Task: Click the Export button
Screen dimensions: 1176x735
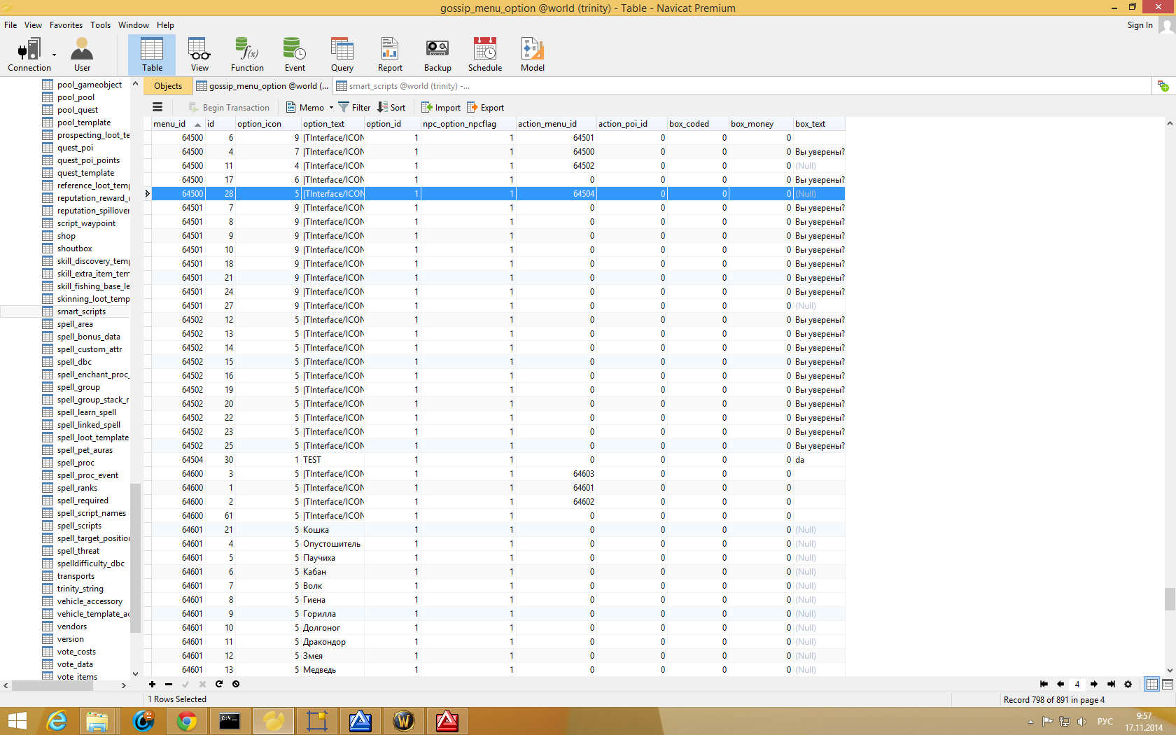Action: [x=485, y=107]
